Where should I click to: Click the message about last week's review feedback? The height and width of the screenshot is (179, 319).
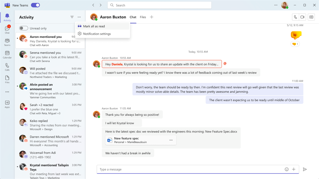pos(181,72)
